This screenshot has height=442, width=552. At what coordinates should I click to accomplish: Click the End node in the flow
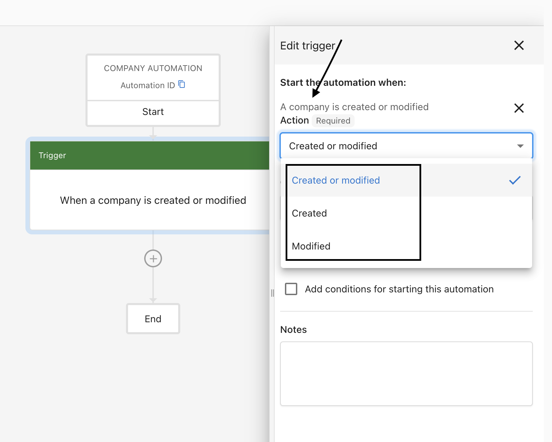point(153,319)
